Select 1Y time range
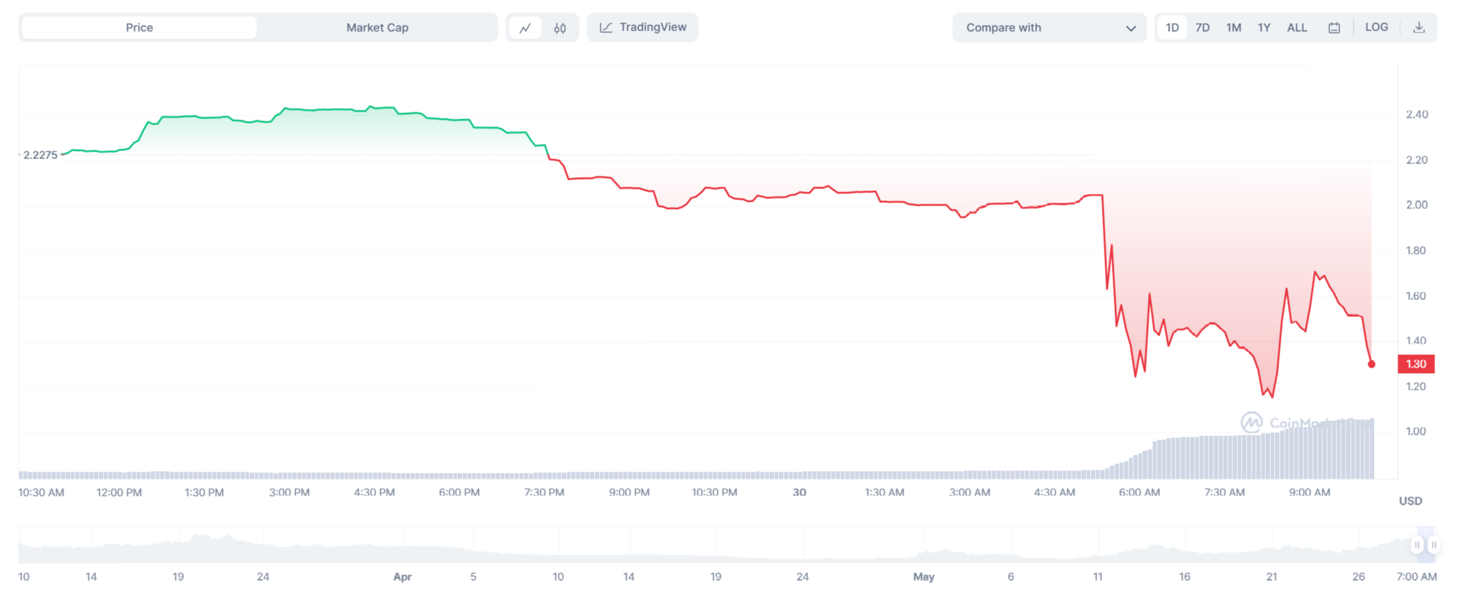1465x612 pixels. pyautogui.click(x=1264, y=27)
